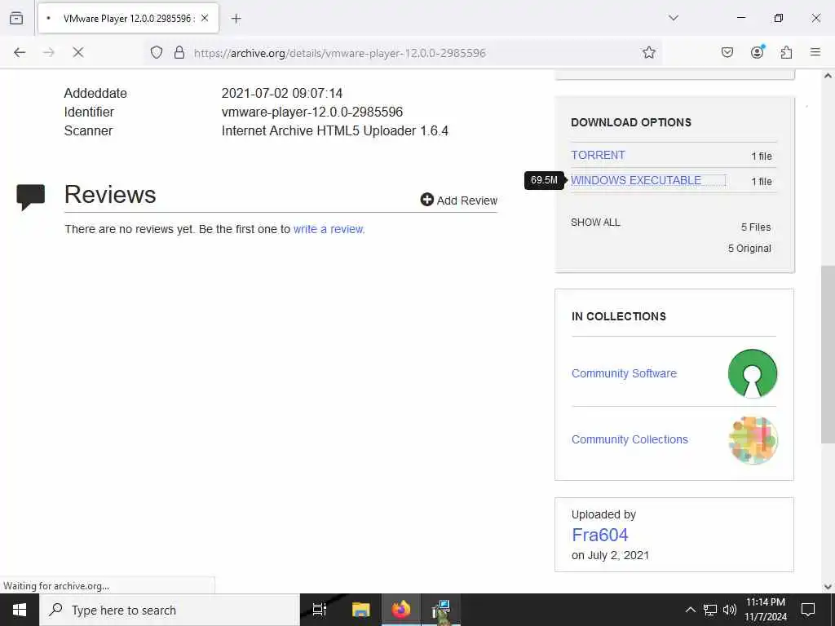Open the Firefox application menu
835x626 pixels.
tap(815, 52)
